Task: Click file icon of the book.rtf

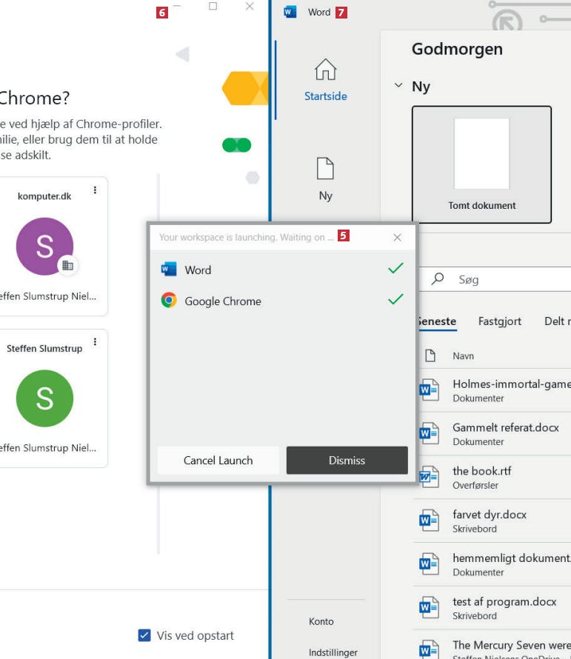Action: (429, 477)
